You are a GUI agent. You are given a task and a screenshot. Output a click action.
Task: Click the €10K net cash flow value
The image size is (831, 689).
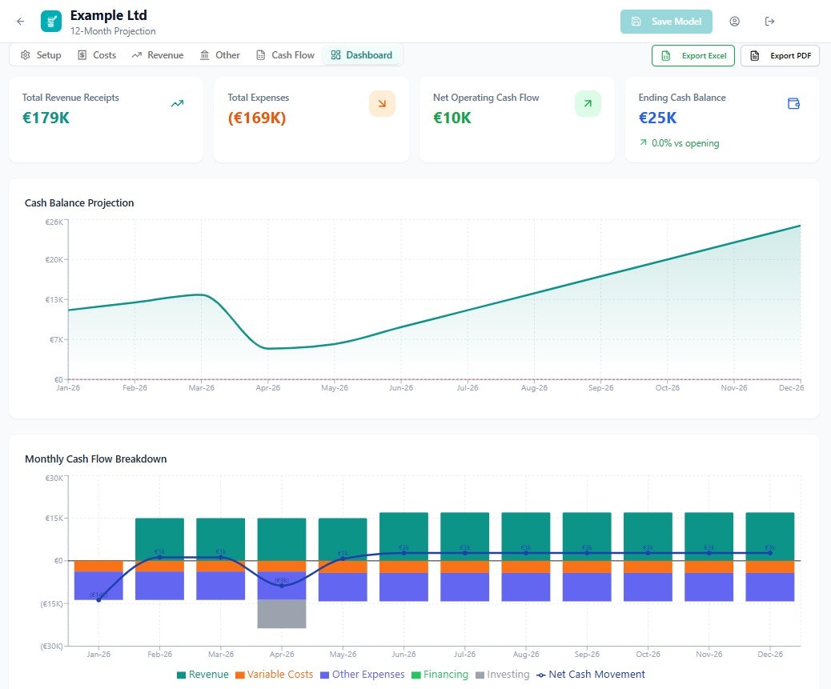(452, 118)
